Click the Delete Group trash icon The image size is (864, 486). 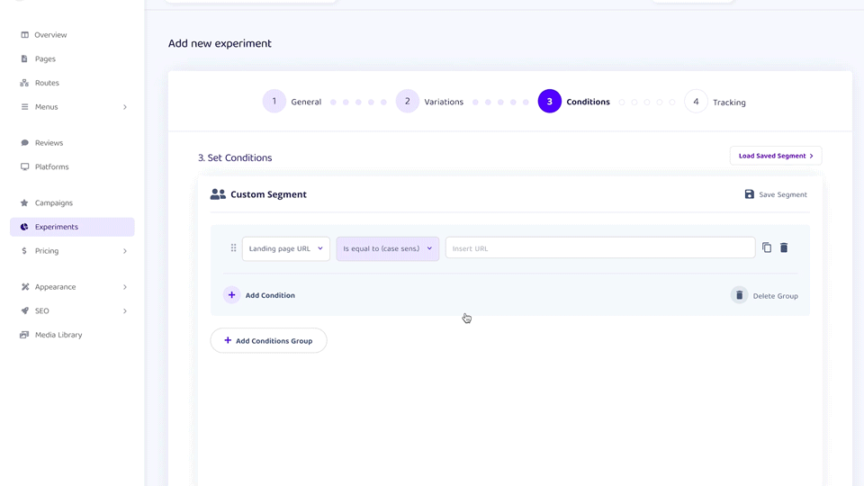(x=739, y=295)
